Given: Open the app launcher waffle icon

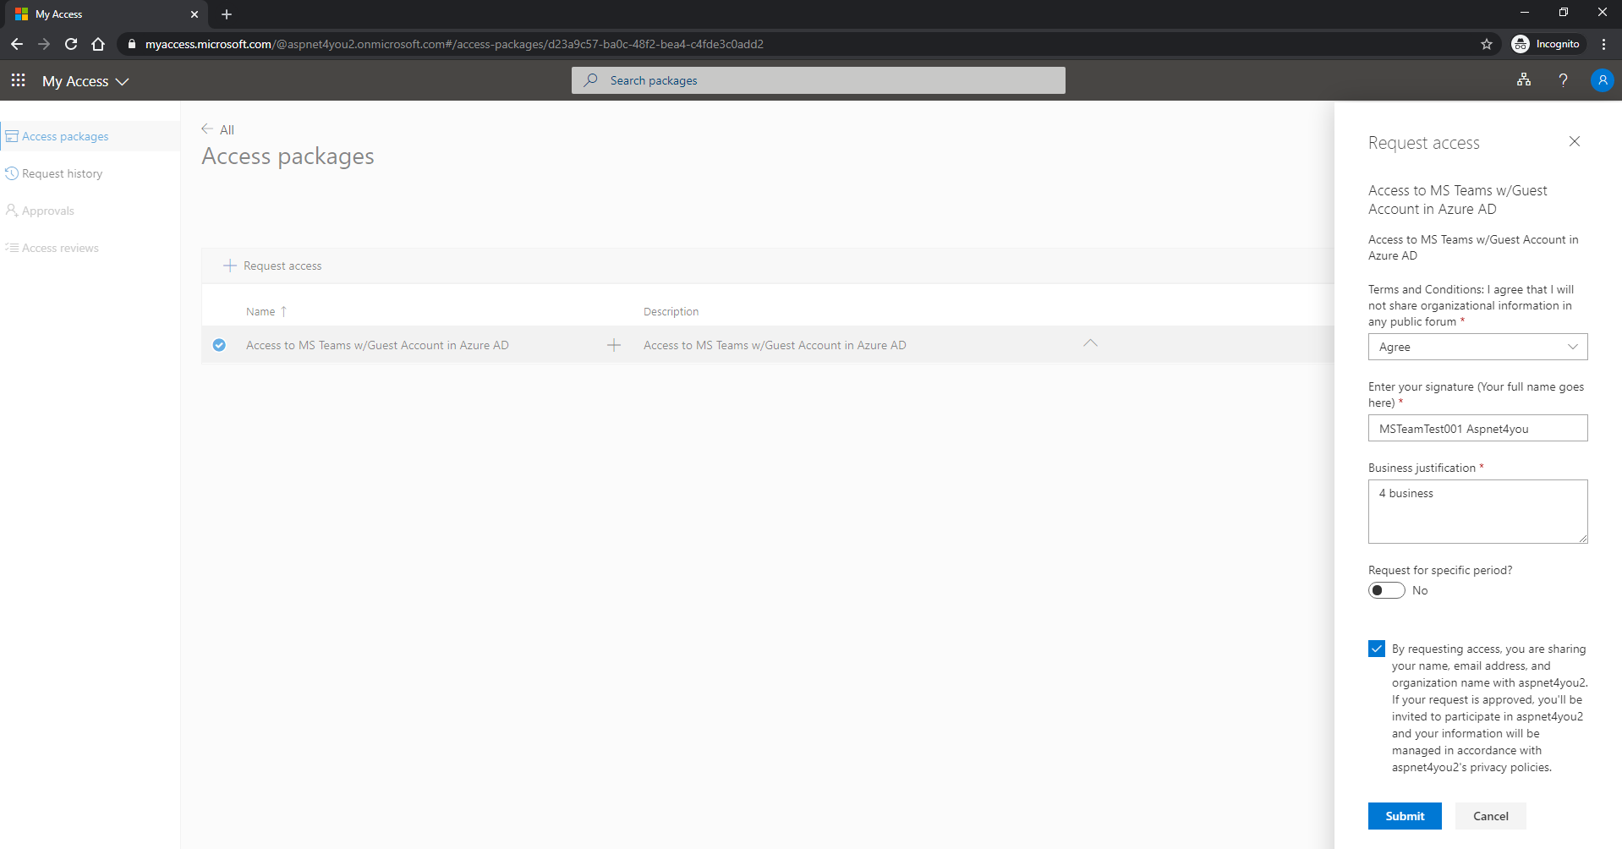Looking at the screenshot, I should (x=18, y=80).
